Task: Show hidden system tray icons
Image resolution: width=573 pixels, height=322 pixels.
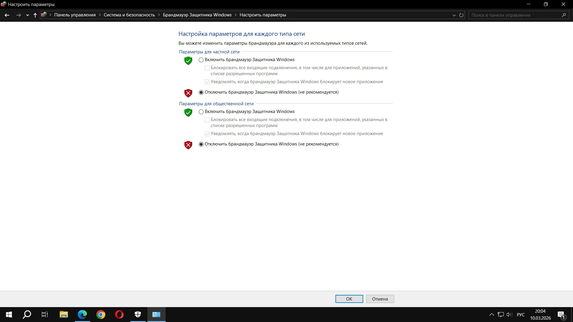Action: pyautogui.click(x=492, y=314)
